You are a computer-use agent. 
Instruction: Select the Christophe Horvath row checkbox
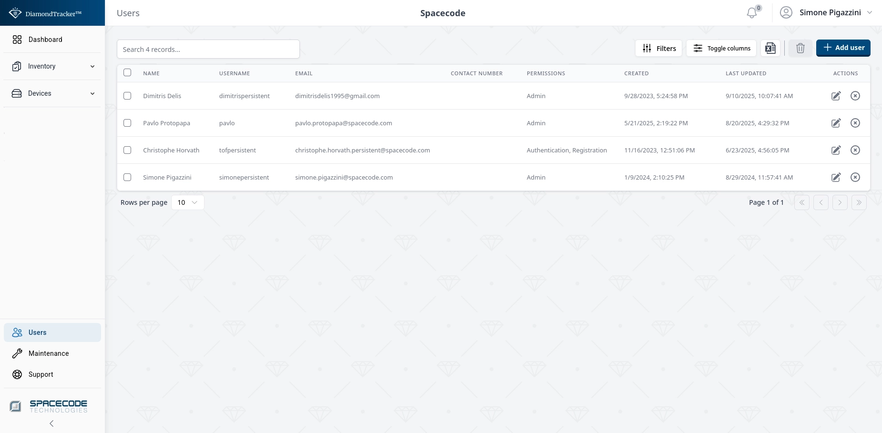127,150
